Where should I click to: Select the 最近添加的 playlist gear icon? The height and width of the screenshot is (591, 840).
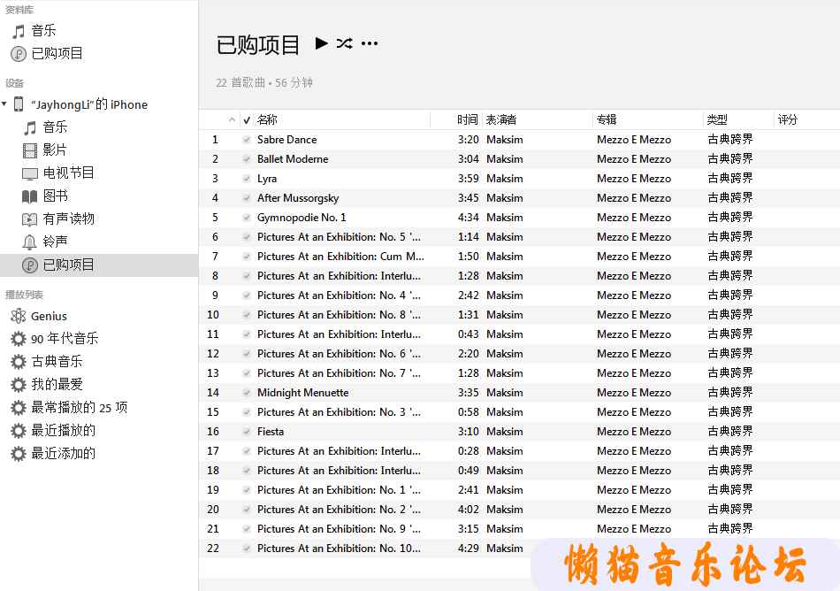click(19, 454)
